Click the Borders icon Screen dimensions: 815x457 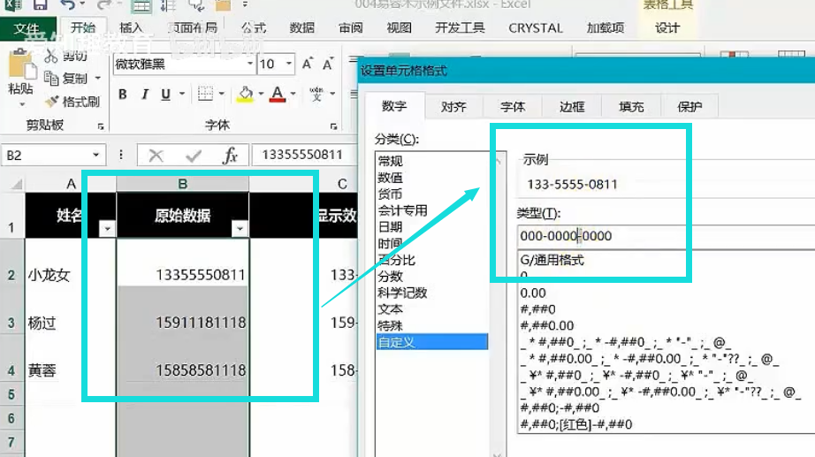tap(205, 94)
